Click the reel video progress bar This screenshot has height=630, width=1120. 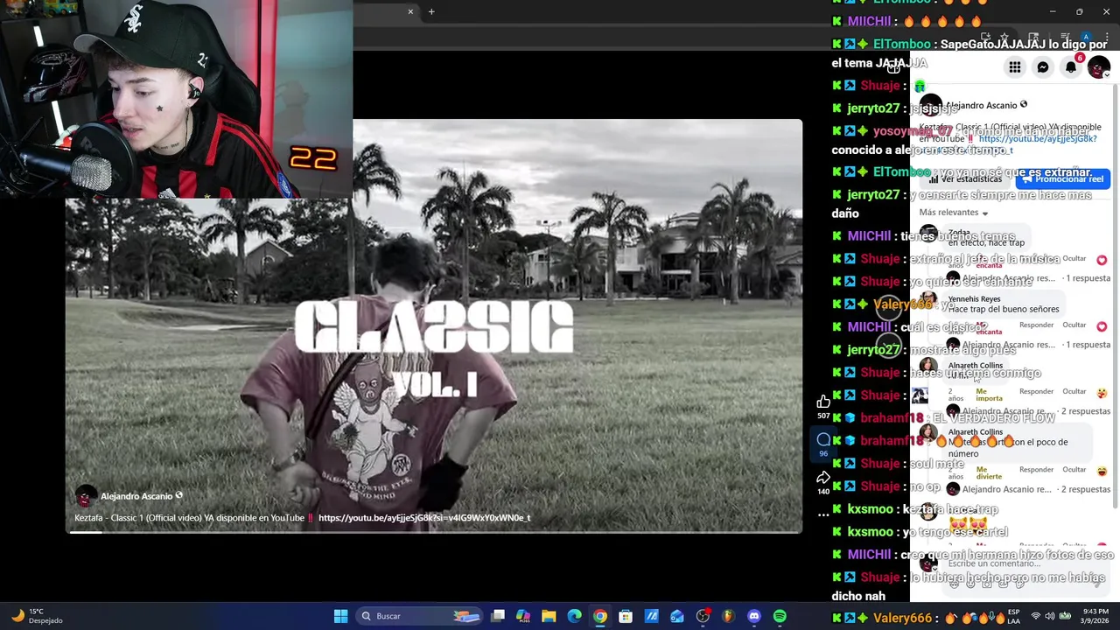click(x=435, y=531)
